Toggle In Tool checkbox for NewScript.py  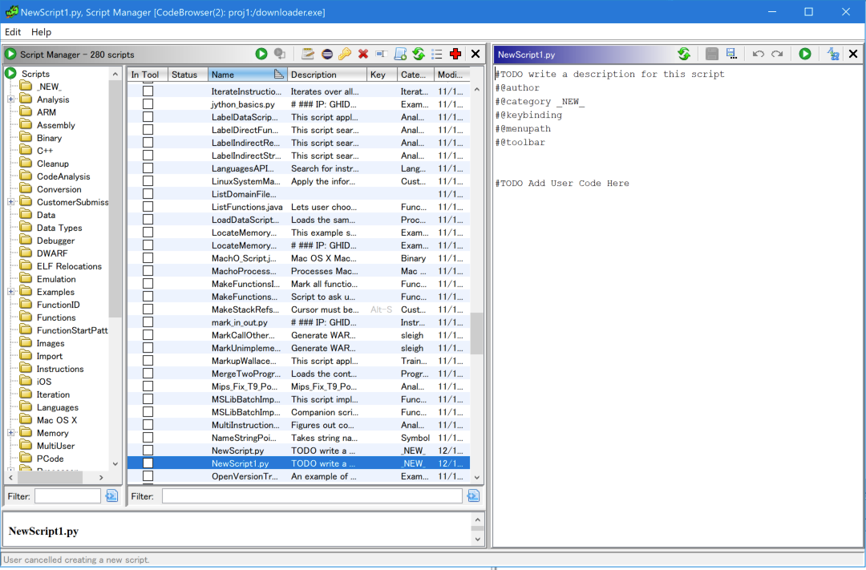point(148,451)
